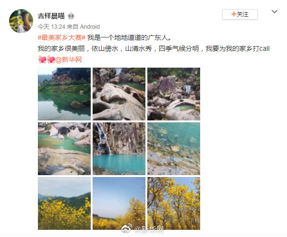Open the clear shallow water pebbles photo

(174, 149)
